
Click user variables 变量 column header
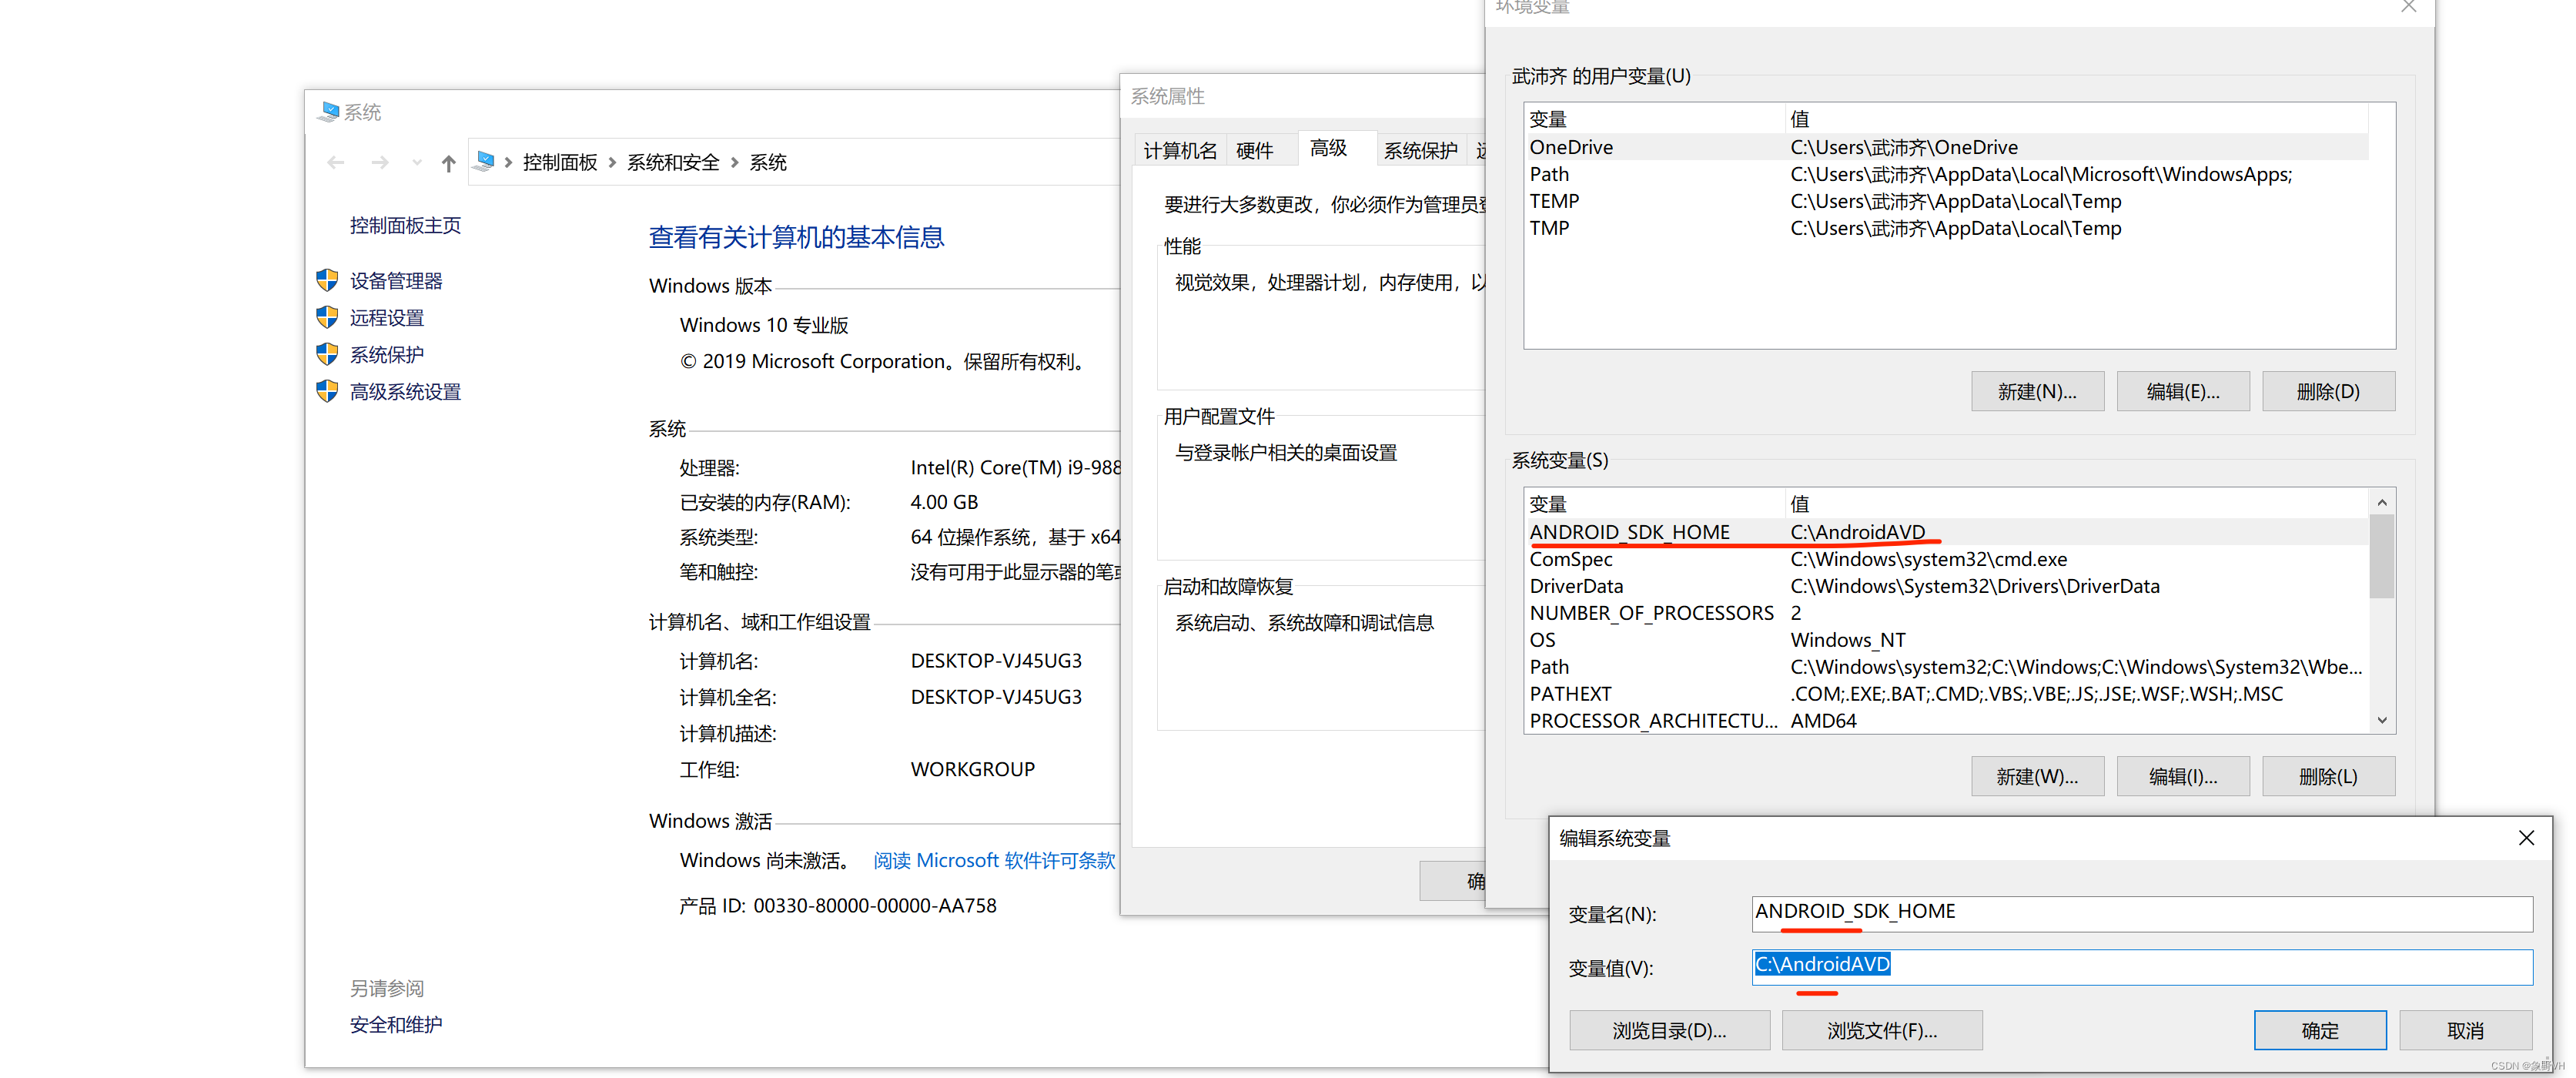1655,119
